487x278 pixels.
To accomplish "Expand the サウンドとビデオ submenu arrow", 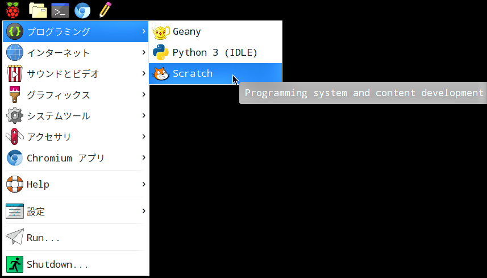I will [144, 74].
